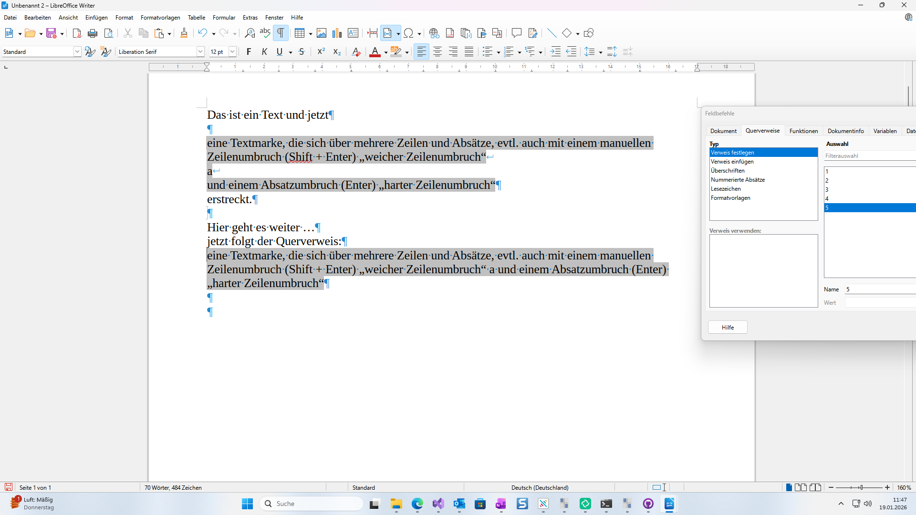Open the Formatvorlagen menu
The height and width of the screenshot is (515, 916).
point(160,18)
